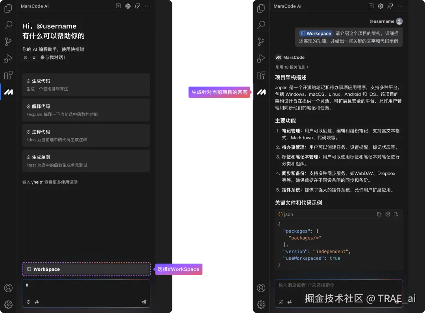Copy the json code block

coord(379,214)
